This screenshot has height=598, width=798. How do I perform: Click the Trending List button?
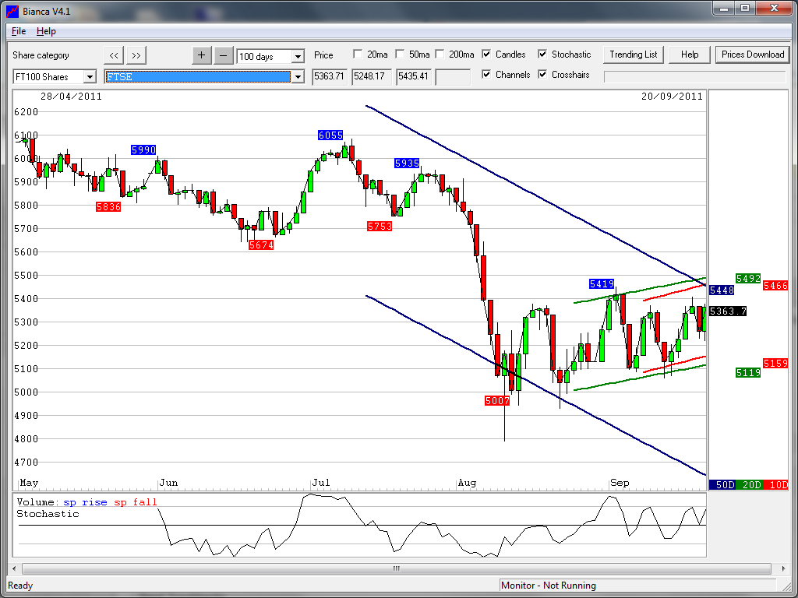coord(634,55)
